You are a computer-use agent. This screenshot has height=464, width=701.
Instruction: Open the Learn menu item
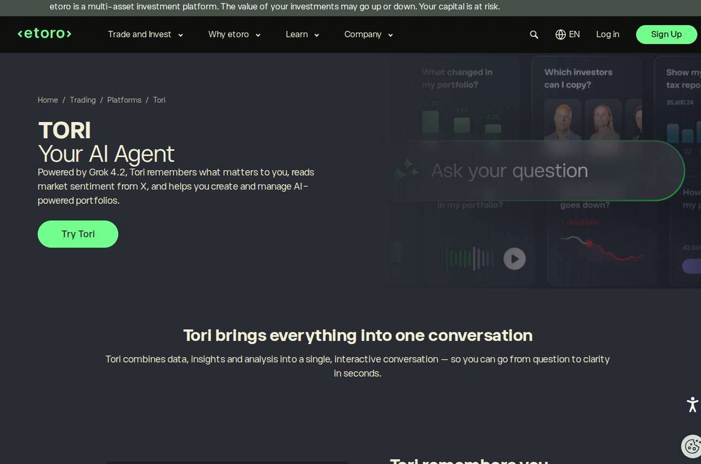(x=297, y=34)
